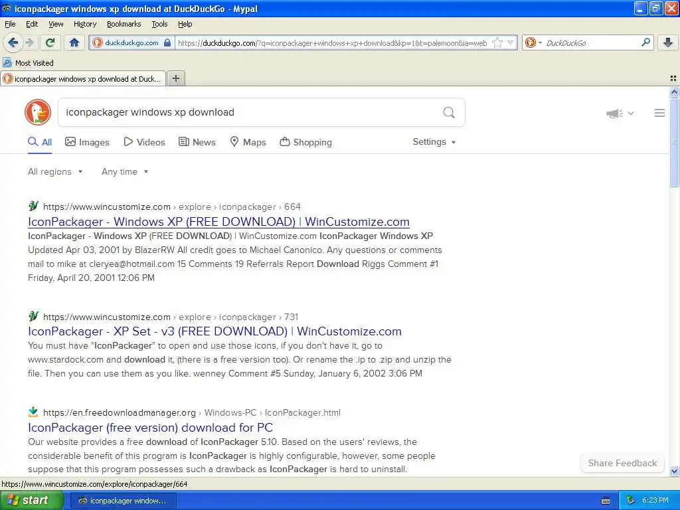Viewport: 680px width, 510px height.
Task: Open the File menu
Action: [10, 24]
